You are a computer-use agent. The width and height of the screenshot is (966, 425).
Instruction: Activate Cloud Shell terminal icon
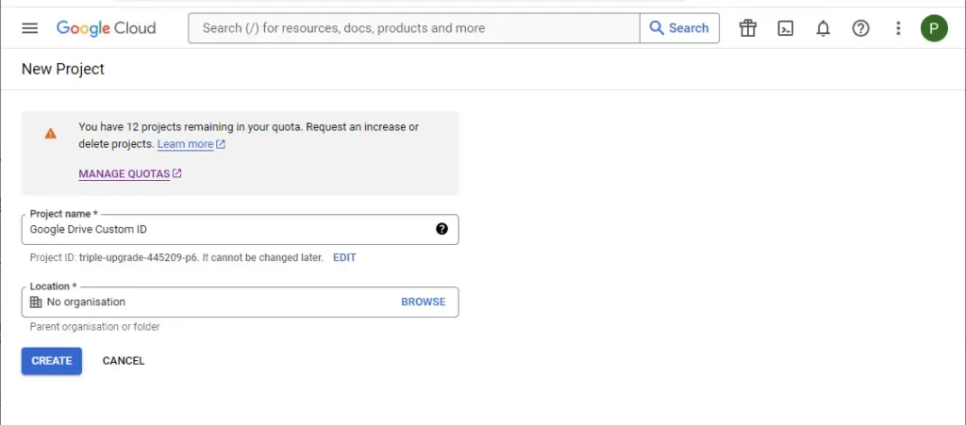[x=786, y=28]
